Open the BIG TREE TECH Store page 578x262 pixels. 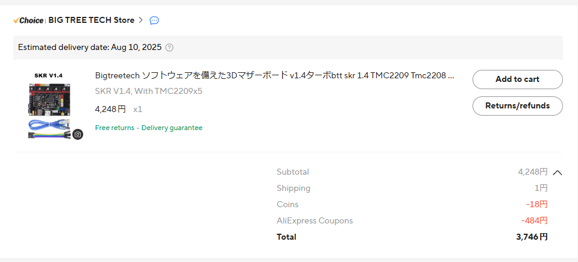pyautogui.click(x=91, y=20)
